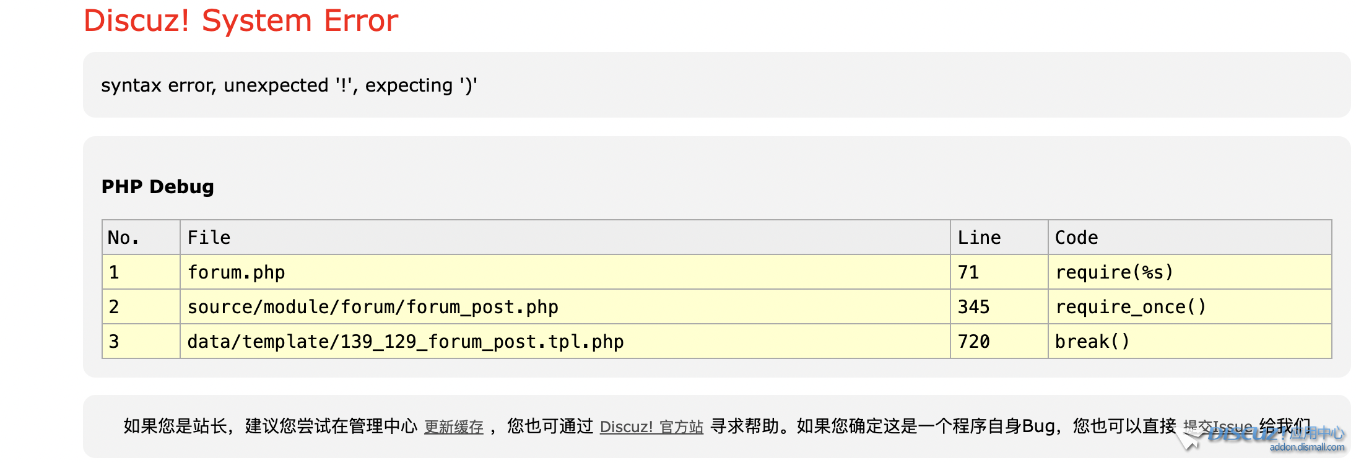Image resolution: width=1356 pixels, height=463 pixels.
Task: Click the File column header
Action: tap(209, 238)
